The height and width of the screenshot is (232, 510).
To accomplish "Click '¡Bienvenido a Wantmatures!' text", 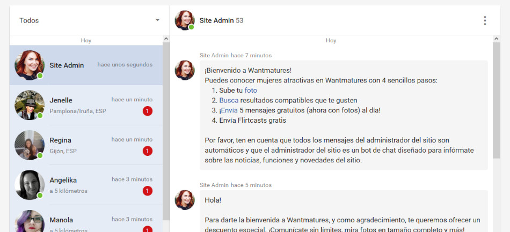I will pyautogui.click(x=248, y=70).
